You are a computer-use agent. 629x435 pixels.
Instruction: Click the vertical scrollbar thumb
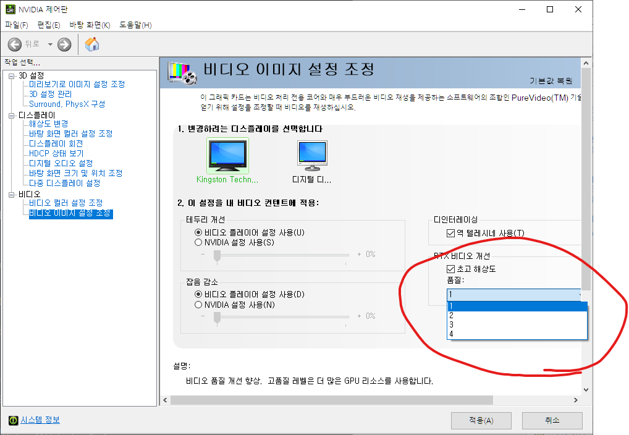click(x=586, y=179)
